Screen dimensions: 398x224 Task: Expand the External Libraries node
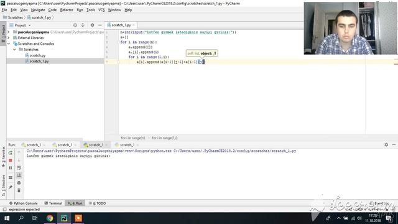tap(9, 38)
